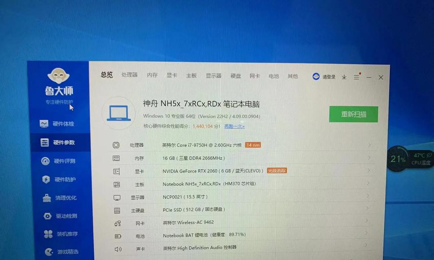This screenshot has width=434, height=260.
Task: Click the 硬件参数 list icon
Action: [44, 143]
